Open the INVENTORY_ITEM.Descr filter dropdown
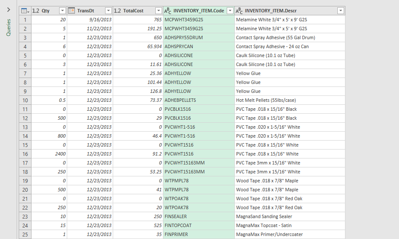Screen dimensions: 399x239 (x=340, y=11)
